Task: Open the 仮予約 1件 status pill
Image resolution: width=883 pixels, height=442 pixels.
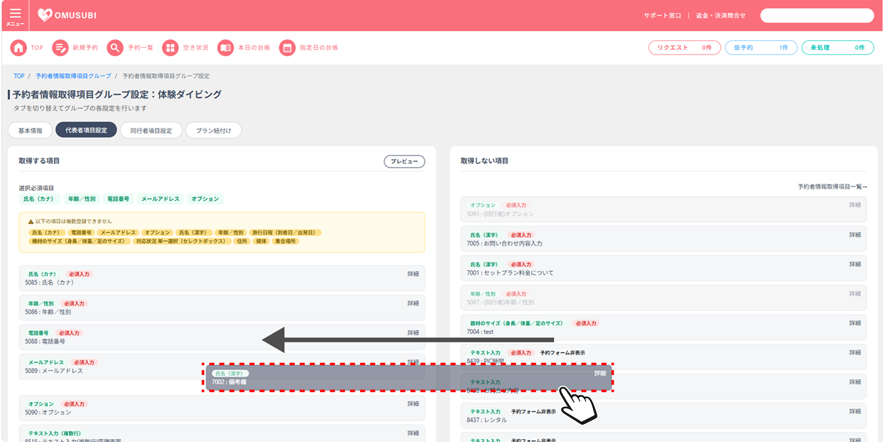Action: pos(761,48)
